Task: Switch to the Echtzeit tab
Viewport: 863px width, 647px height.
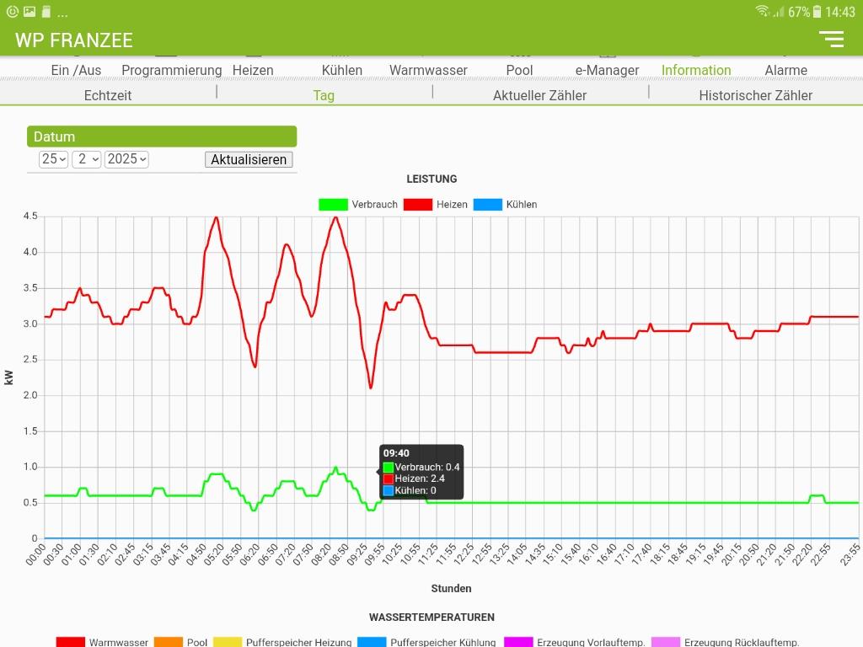Action: point(108,95)
